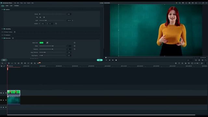This screenshot has width=208, height=117.
Task: Record a voiceover using the microphone icon
Action: click(182, 63)
